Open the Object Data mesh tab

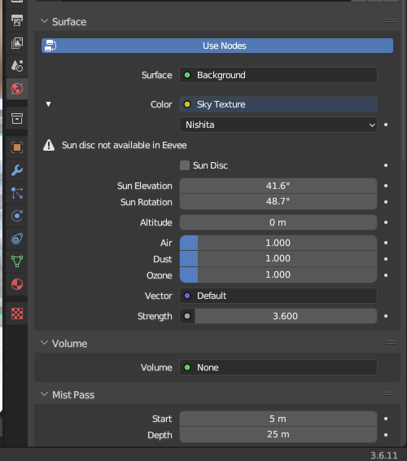[17, 261]
